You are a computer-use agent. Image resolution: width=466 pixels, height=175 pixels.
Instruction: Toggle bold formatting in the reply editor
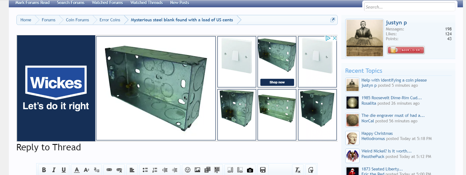(x=44, y=170)
